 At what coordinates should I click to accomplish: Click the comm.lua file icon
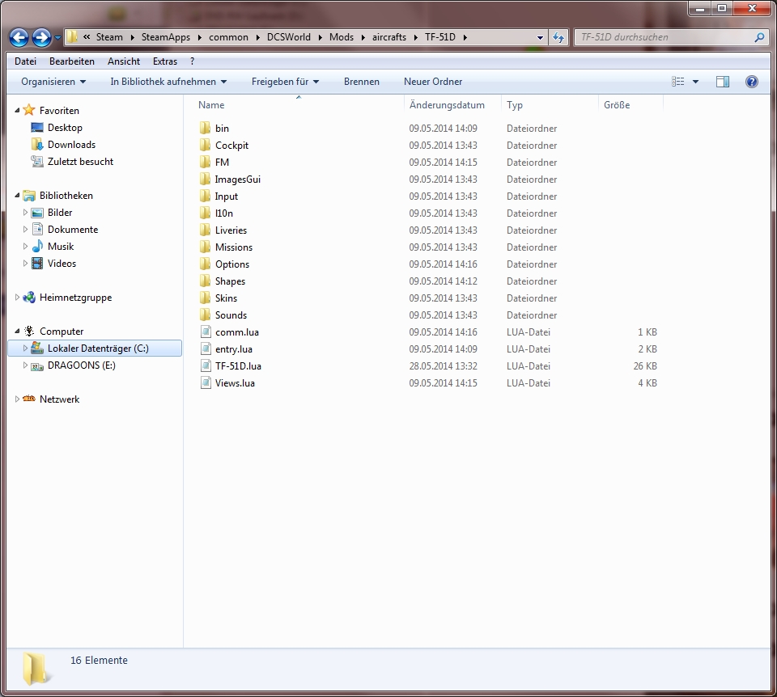206,332
